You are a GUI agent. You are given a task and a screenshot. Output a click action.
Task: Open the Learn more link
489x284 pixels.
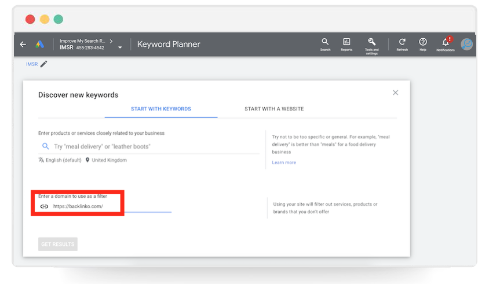coord(284,163)
